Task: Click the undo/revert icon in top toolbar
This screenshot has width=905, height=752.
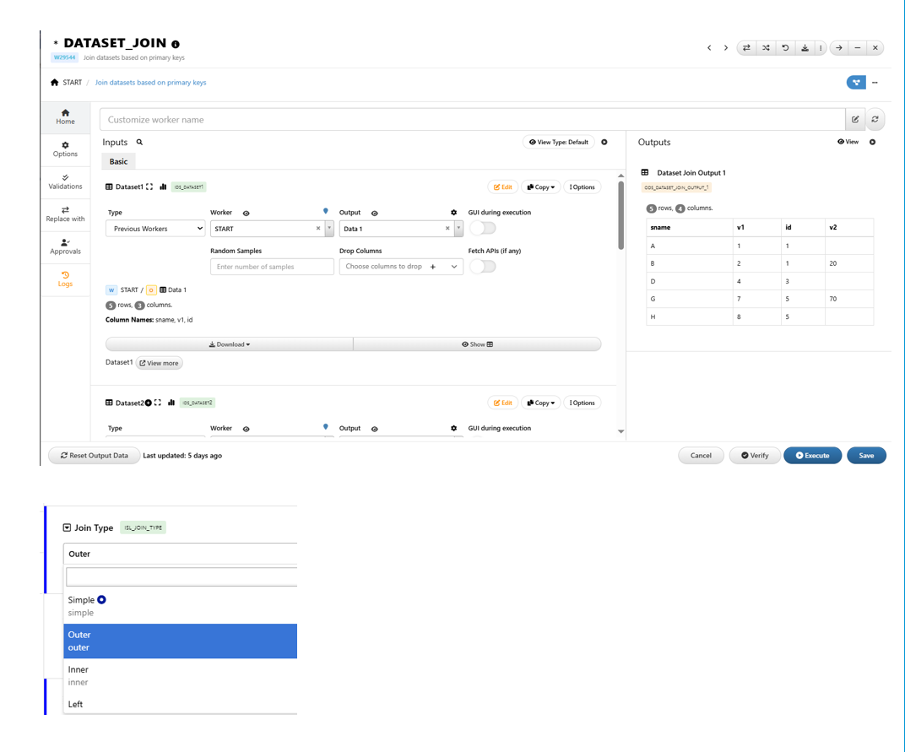Action: tap(785, 48)
